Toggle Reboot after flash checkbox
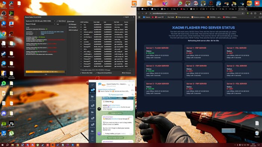This screenshot has width=262, height=147. pos(86,73)
